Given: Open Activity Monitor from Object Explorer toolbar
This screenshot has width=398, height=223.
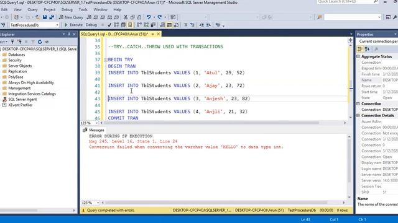Looking at the screenshot, I should [x=47, y=42].
